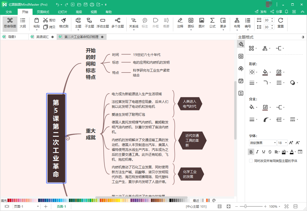Open the 页面-1 page selector dropdown
The width and height of the screenshot is (307, 211).
(38, 206)
